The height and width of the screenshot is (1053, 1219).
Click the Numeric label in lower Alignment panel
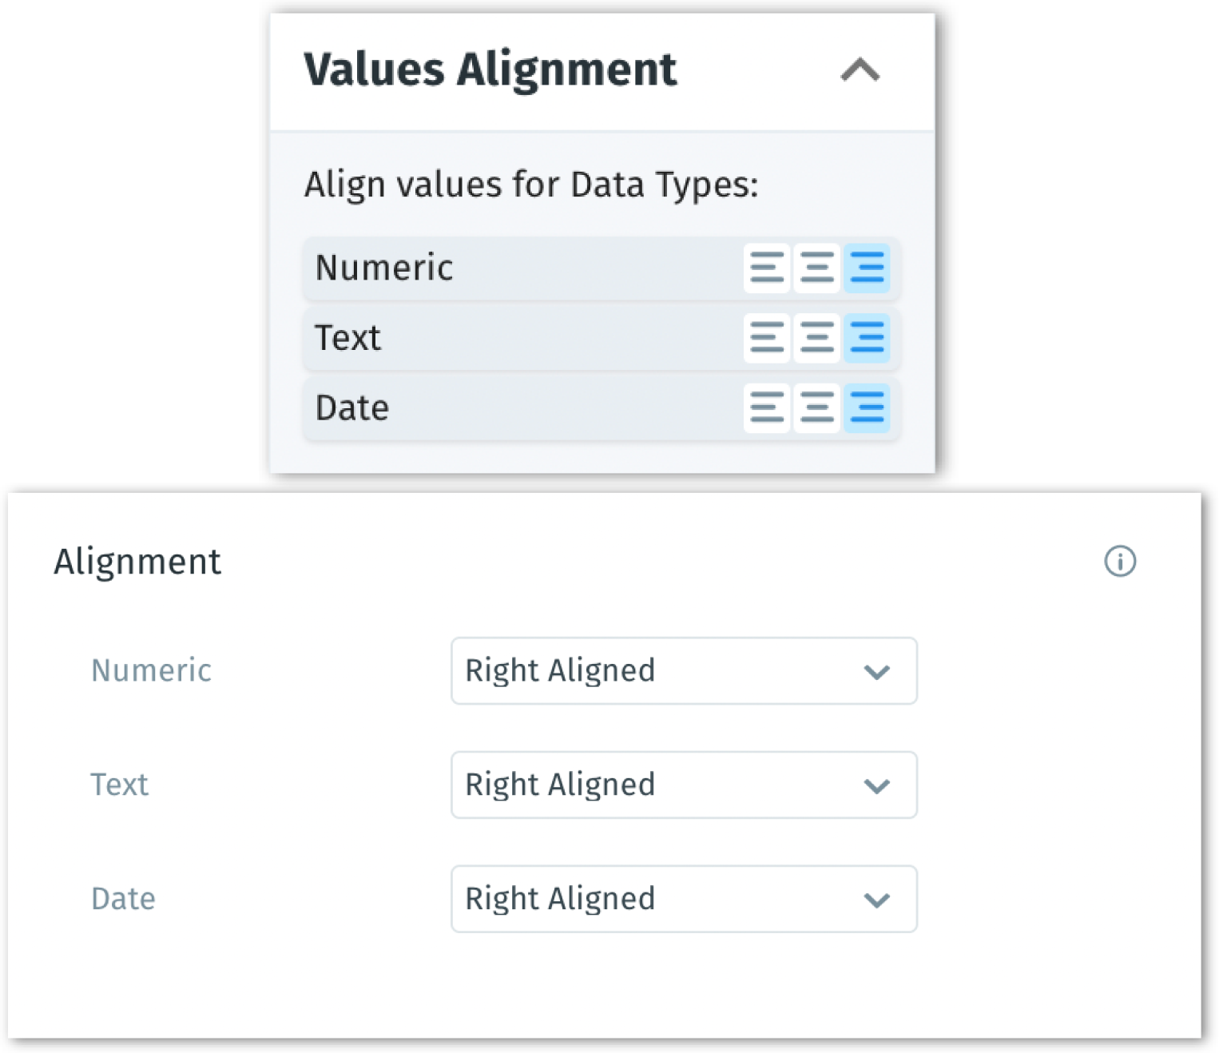(x=151, y=670)
